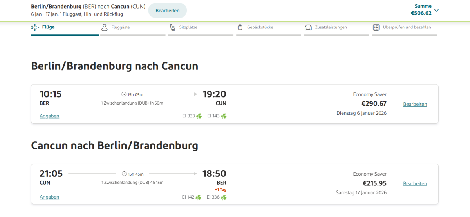Click the luggage icon beside Gepäckstücke

pyautogui.click(x=240, y=27)
